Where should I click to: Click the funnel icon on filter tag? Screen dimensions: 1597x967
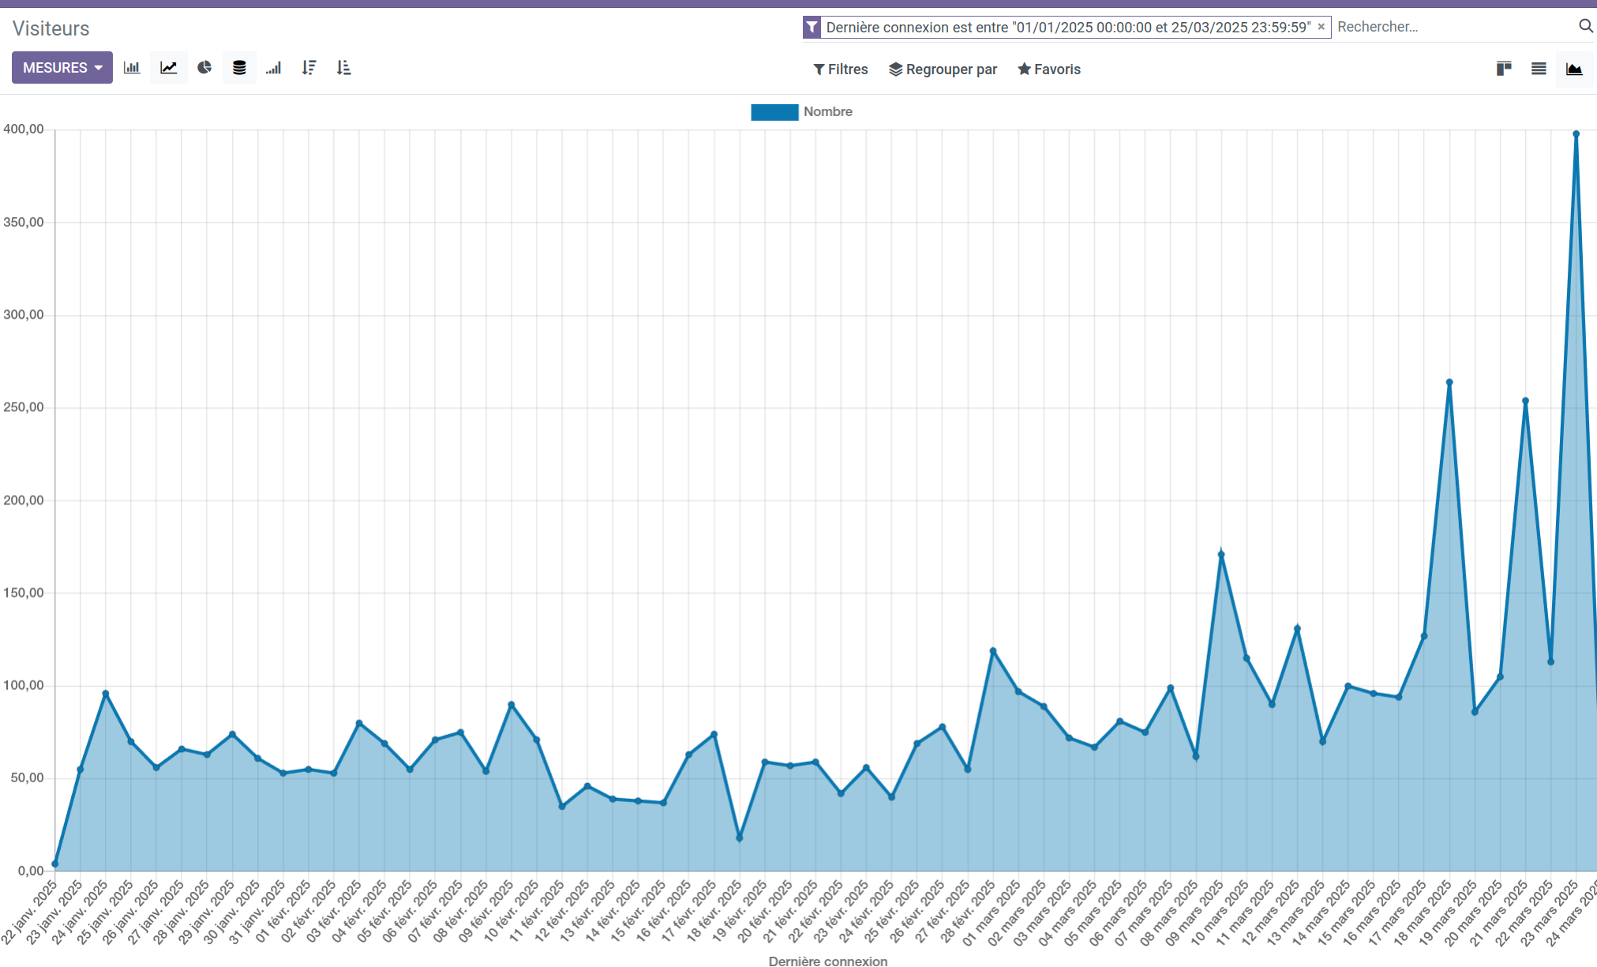click(812, 28)
